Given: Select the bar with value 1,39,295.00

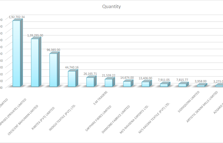Looking at the screenshot, I should click(36, 62).
